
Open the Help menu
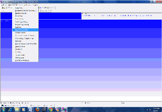[36, 5]
